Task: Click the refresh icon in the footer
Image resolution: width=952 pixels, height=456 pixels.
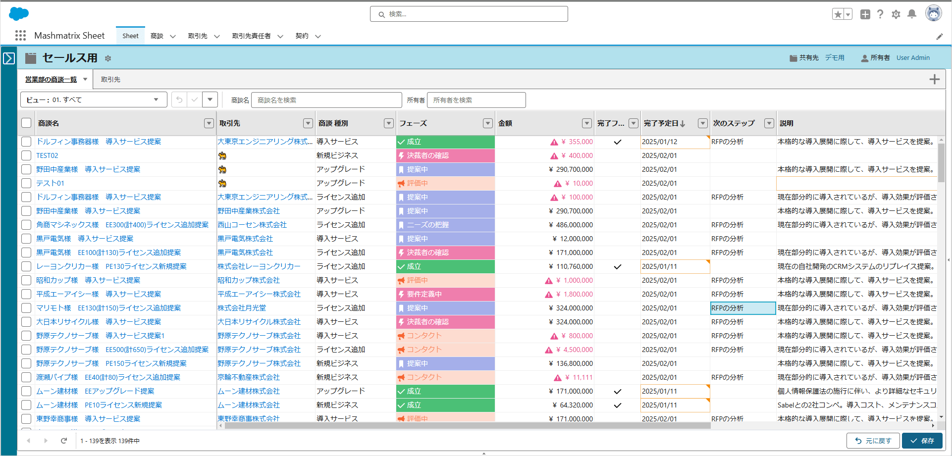Action: tap(64, 441)
